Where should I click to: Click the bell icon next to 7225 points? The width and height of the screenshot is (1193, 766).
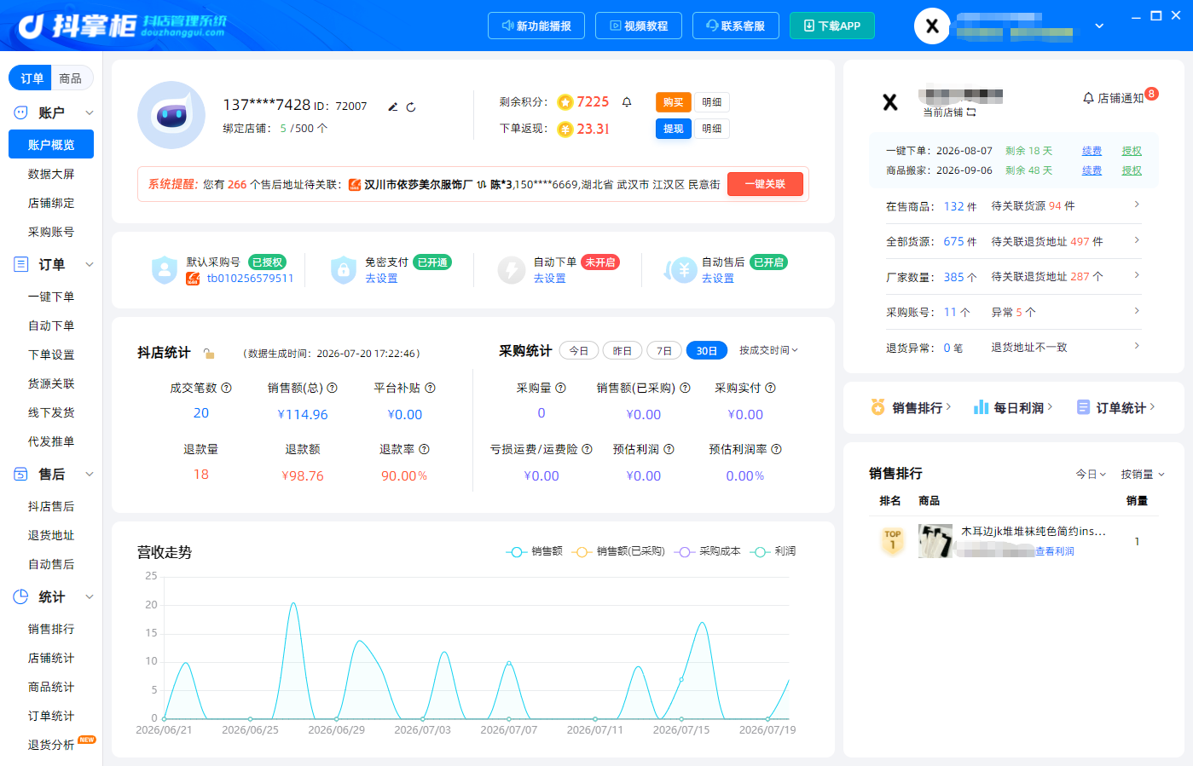(627, 101)
